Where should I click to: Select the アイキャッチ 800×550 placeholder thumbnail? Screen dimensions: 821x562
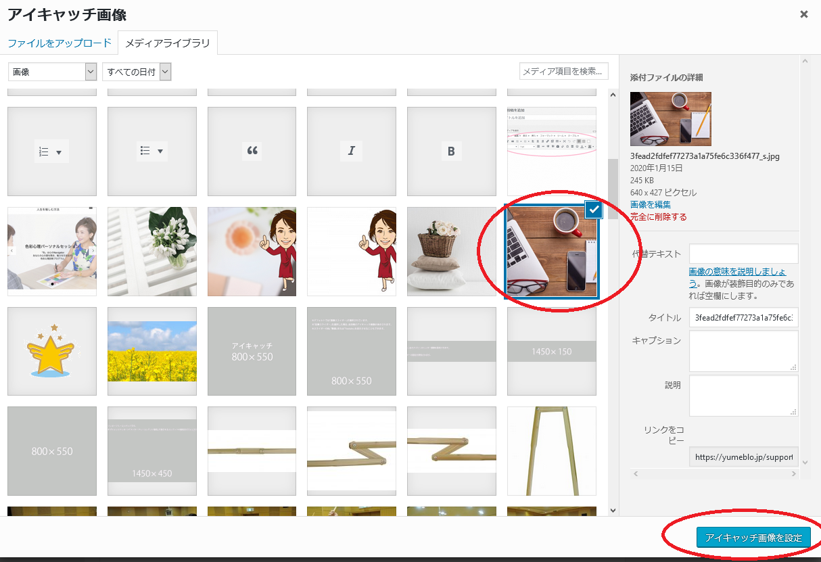point(252,351)
